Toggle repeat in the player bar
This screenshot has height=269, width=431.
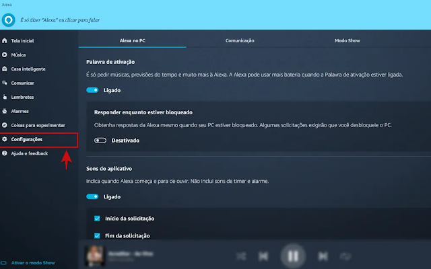(345, 256)
